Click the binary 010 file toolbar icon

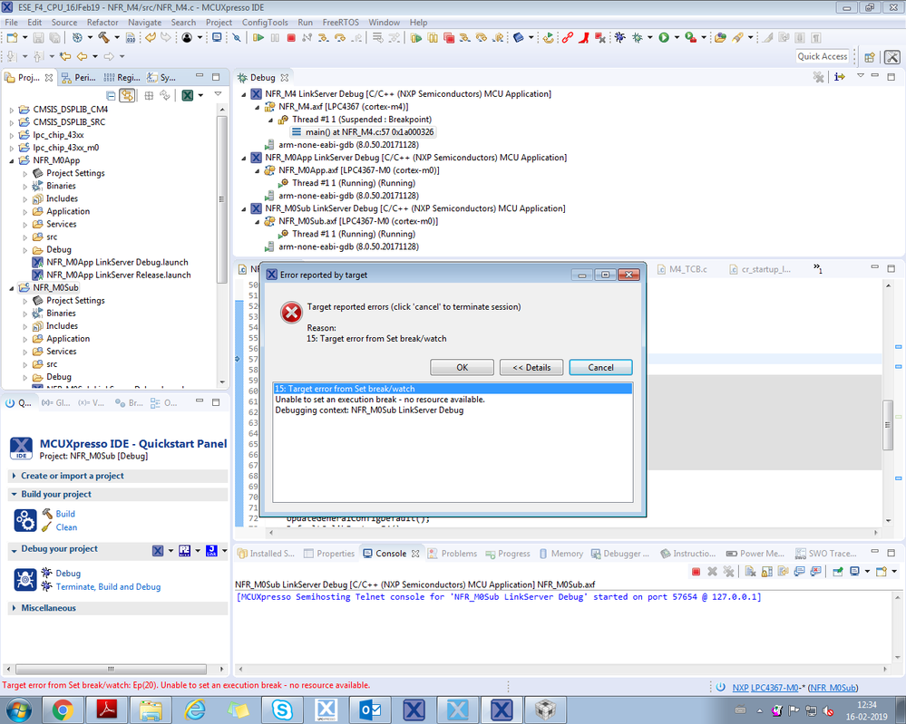click(x=131, y=38)
